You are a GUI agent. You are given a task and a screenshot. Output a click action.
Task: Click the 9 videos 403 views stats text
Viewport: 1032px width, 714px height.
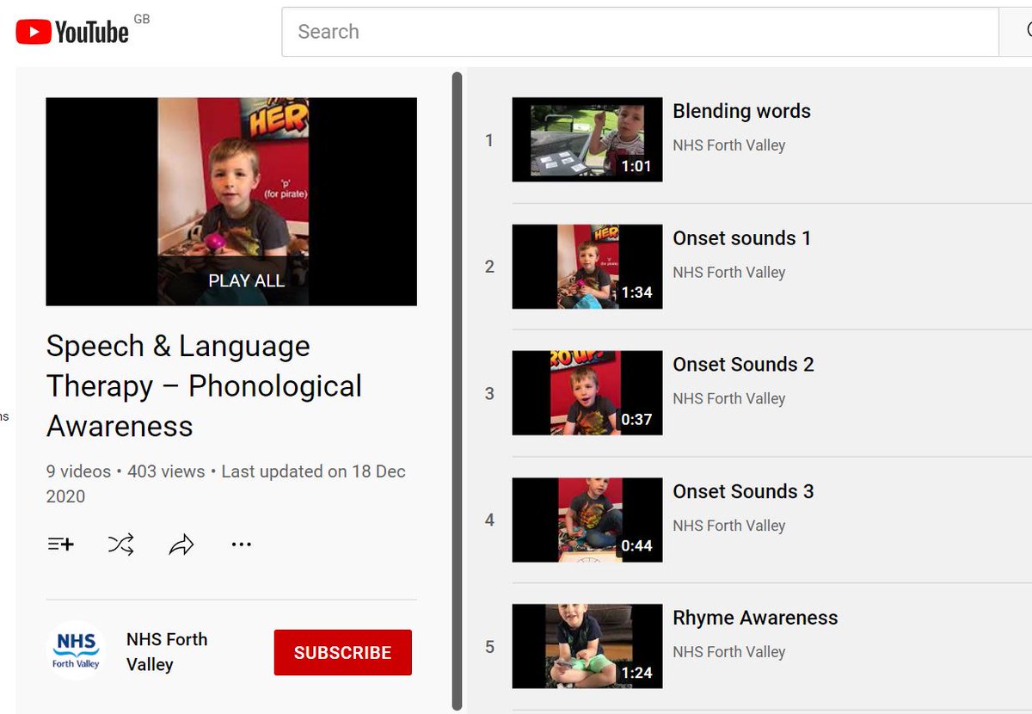coord(226,483)
